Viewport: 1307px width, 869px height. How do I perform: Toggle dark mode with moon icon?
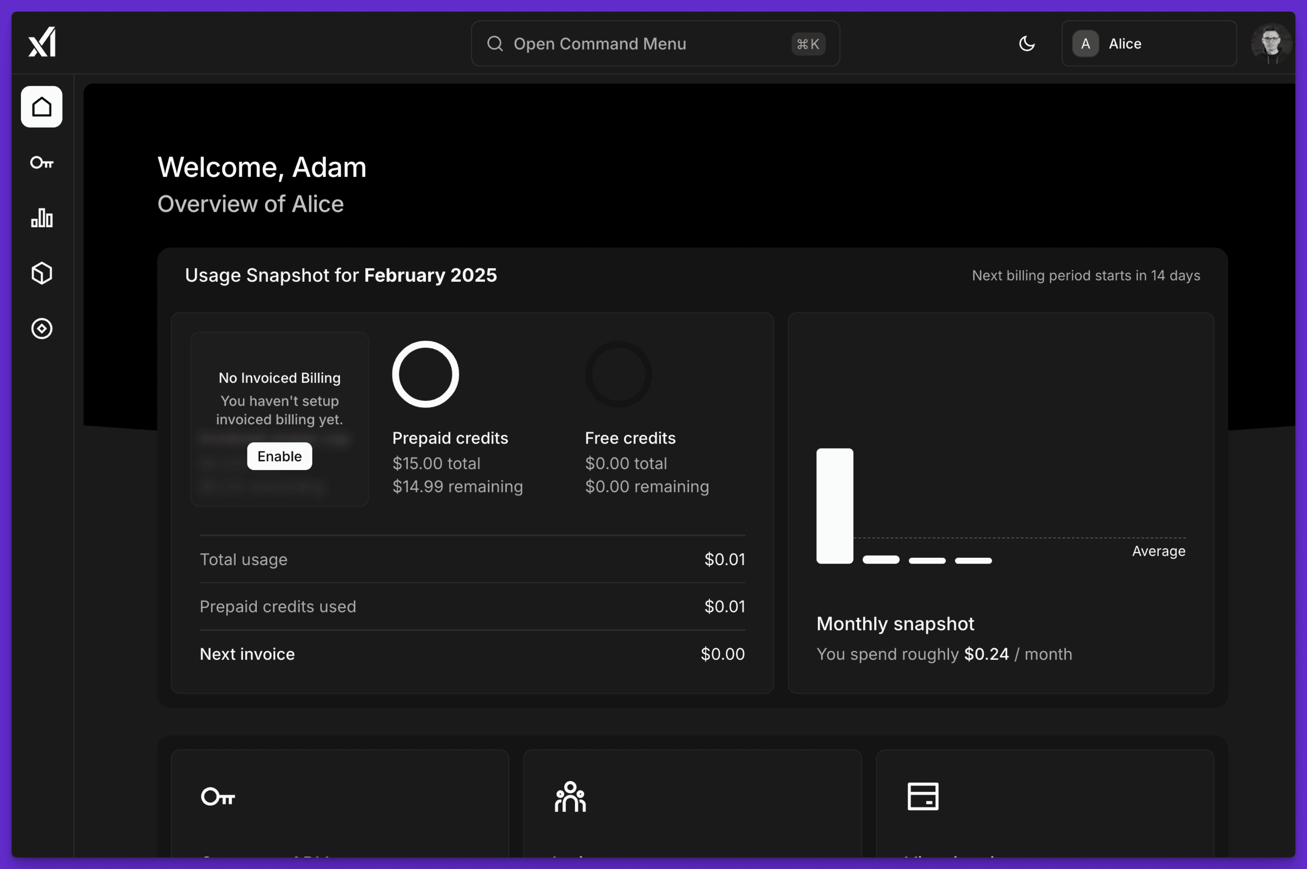click(x=1027, y=44)
